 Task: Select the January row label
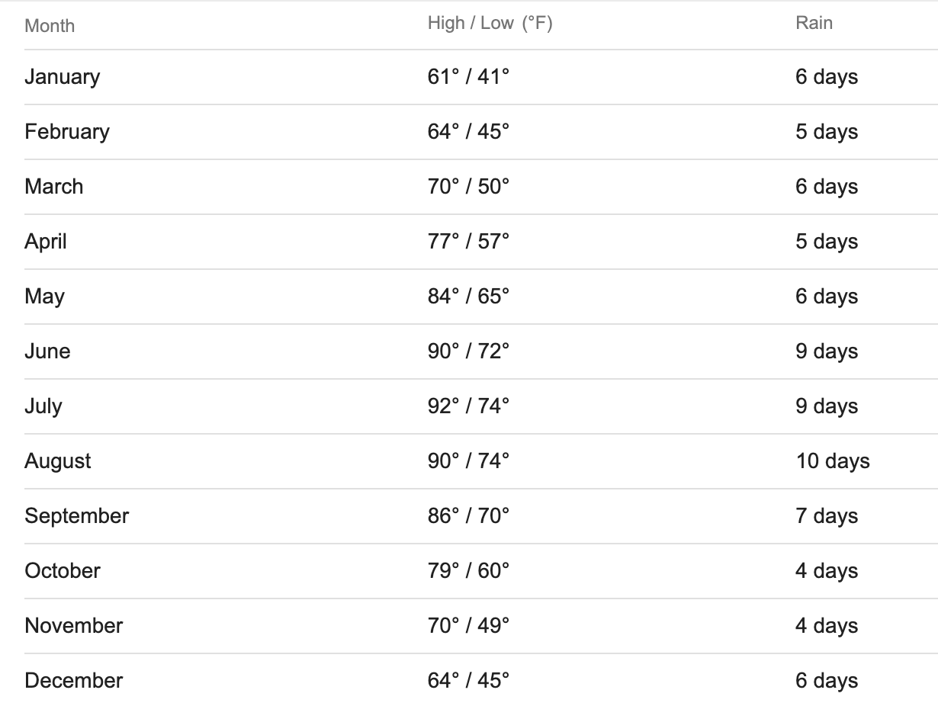coord(63,77)
